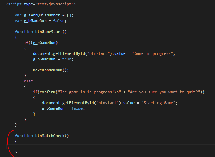Click the "Game in progress" string
The width and height of the screenshot is (215, 157).
(152, 54)
